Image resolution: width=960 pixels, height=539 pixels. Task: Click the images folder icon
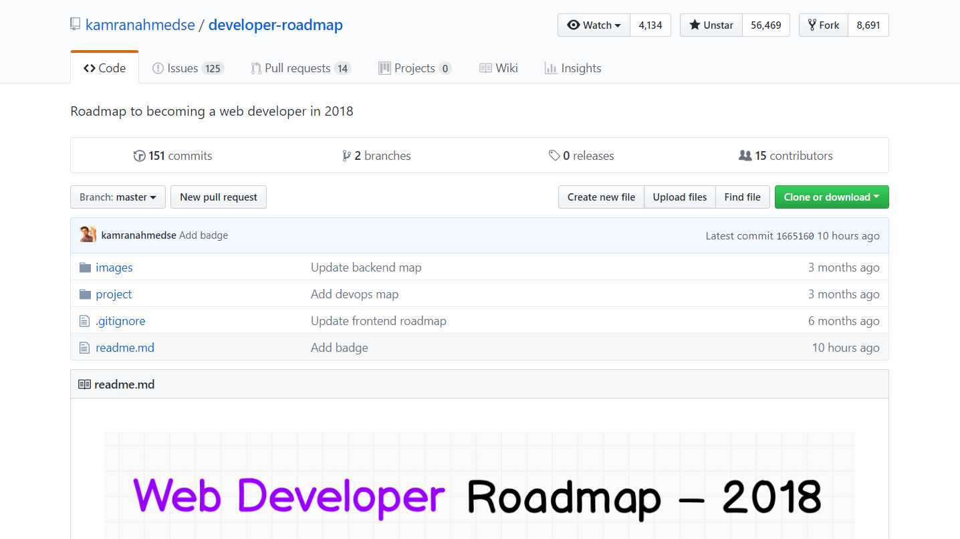(x=85, y=267)
